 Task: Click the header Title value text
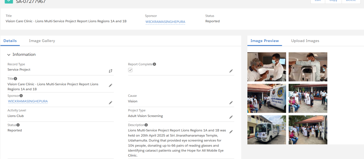pyautogui.click(x=66, y=21)
